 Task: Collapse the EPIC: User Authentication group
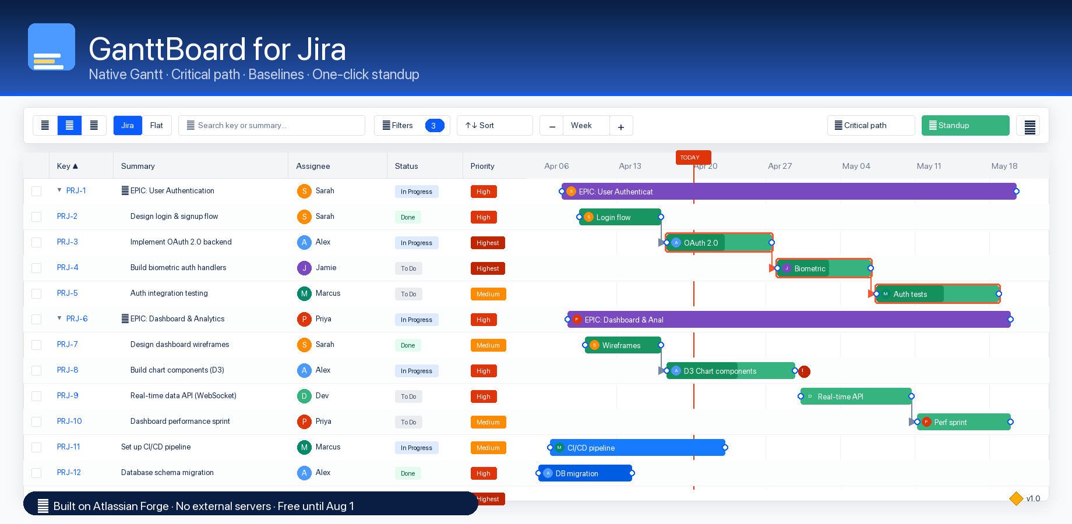pyautogui.click(x=59, y=190)
